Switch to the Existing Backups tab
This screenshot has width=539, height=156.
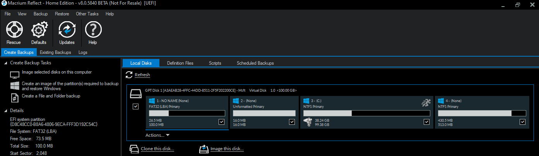point(55,52)
